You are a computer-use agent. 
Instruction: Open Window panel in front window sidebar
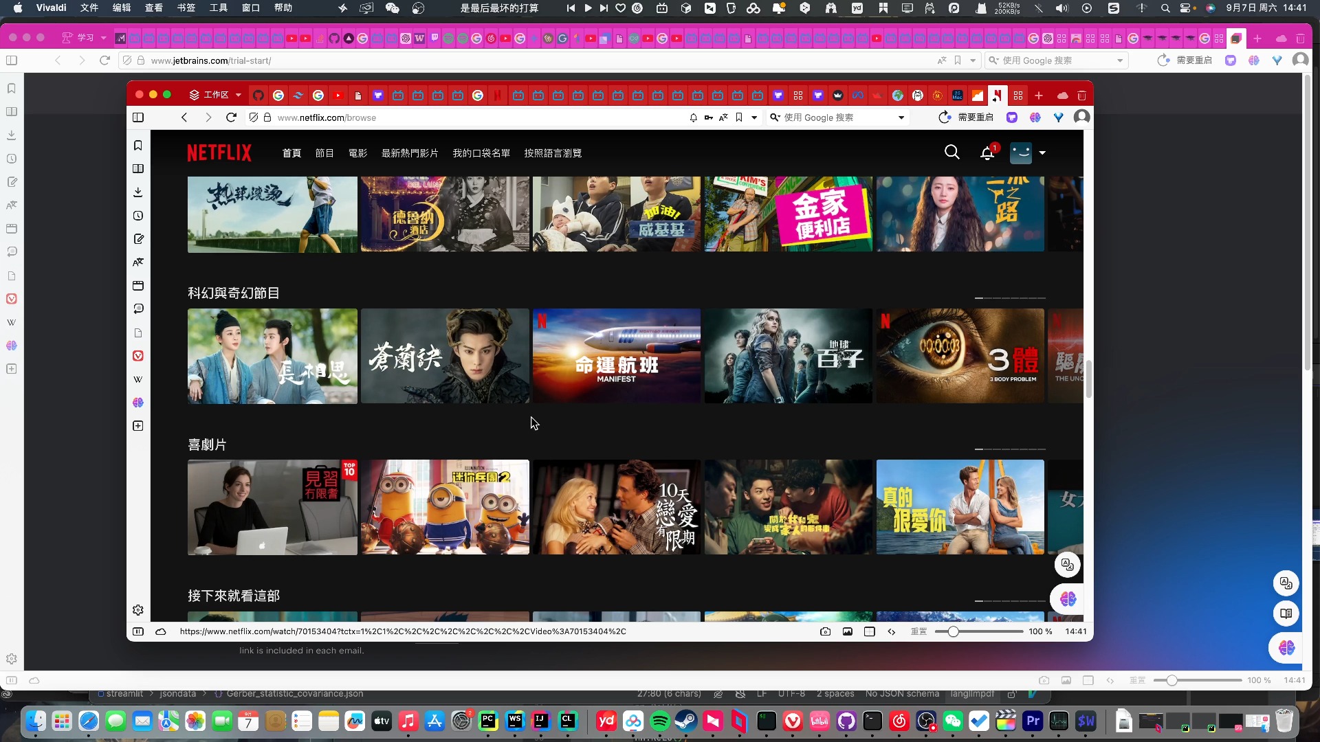[x=138, y=286]
